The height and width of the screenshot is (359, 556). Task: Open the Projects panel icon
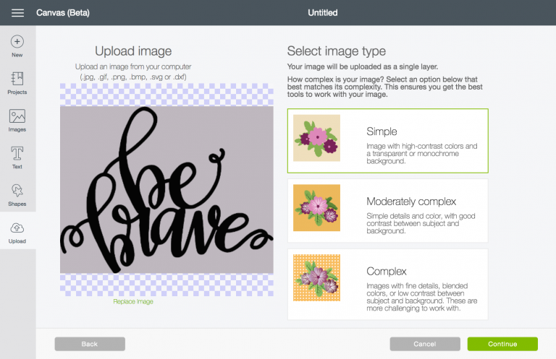17,79
